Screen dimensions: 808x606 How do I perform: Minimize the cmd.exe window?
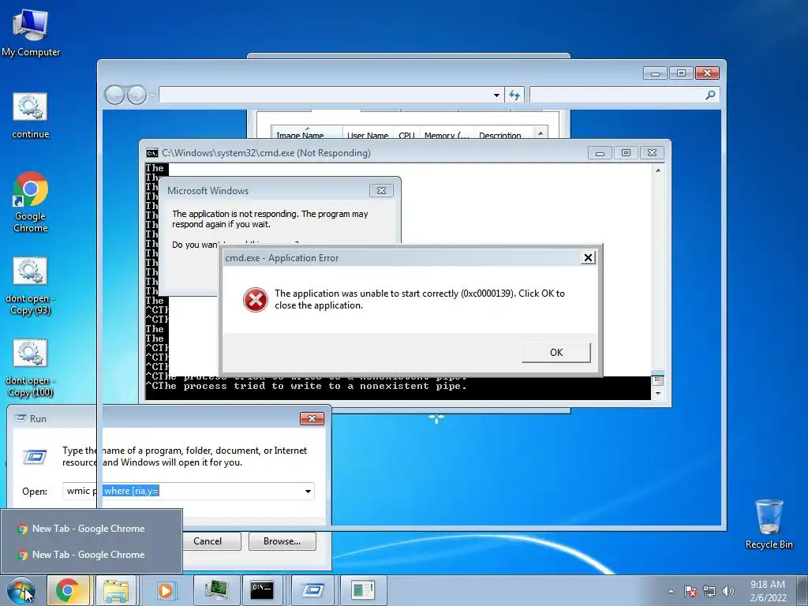point(600,153)
